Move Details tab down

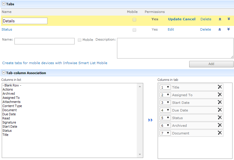pyautogui.click(x=229, y=19)
